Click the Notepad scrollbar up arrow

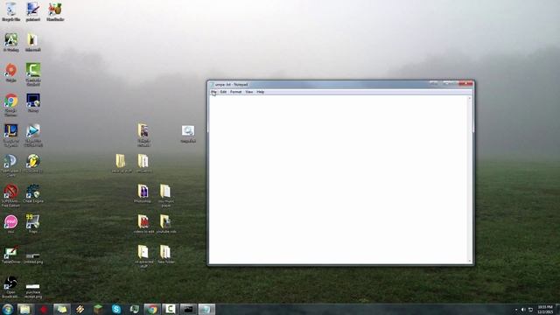[x=470, y=98]
